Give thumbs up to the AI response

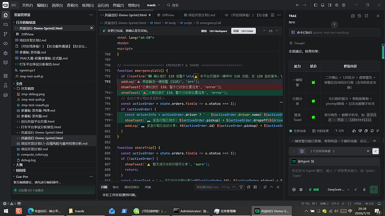click(x=354, y=131)
